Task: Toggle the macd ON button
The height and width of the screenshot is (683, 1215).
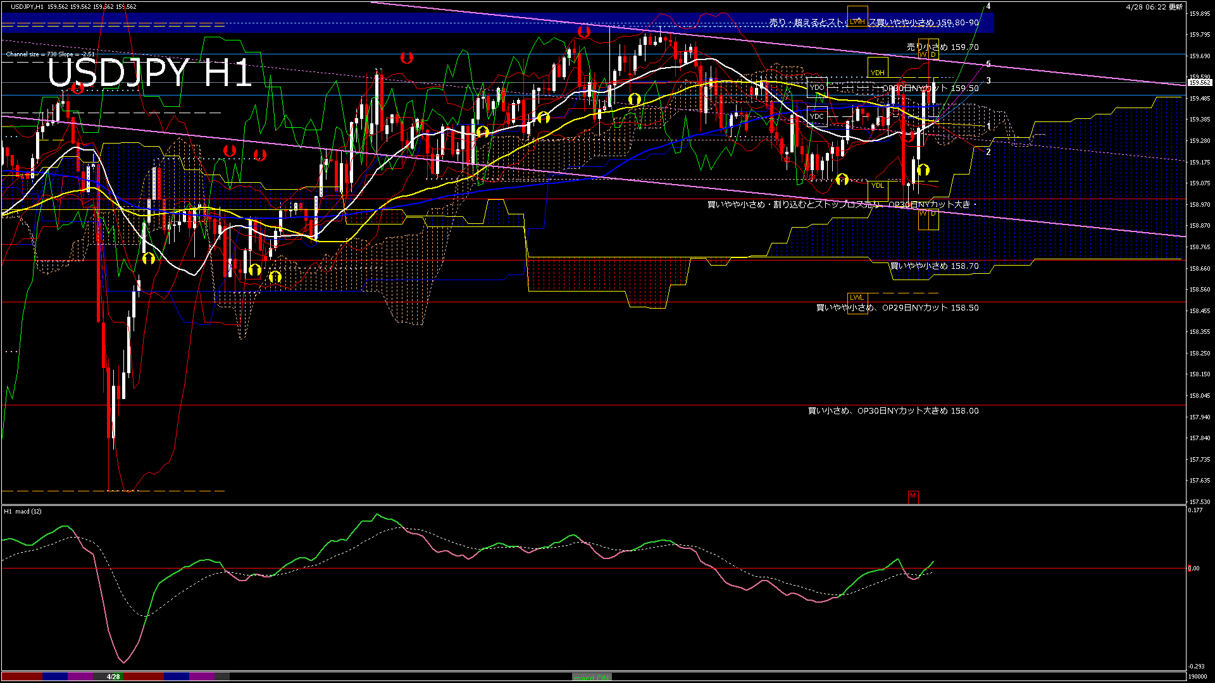Action: (591, 677)
